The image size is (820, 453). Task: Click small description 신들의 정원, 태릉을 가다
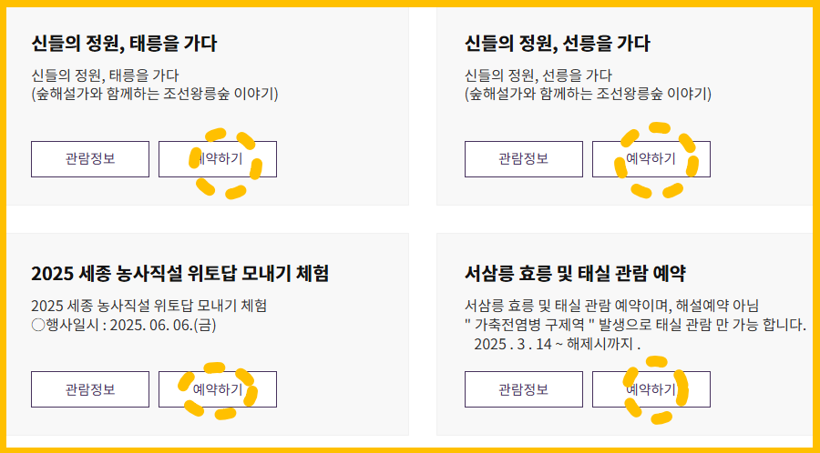click(x=105, y=75)
